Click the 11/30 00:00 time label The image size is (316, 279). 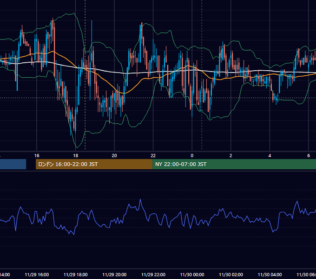point(192,274)
